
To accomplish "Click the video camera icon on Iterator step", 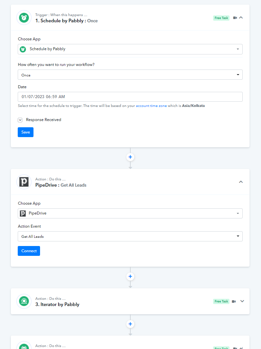I will pos(234,301).
